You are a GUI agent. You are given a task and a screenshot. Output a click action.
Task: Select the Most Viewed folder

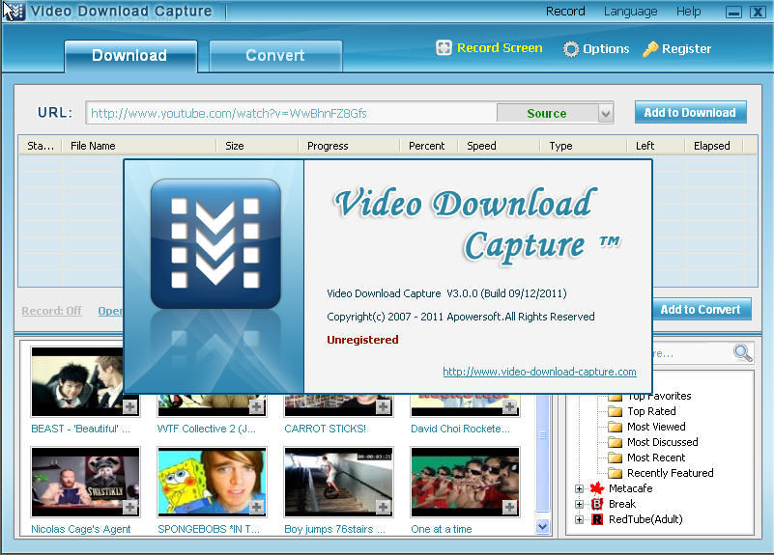(656, 427)
